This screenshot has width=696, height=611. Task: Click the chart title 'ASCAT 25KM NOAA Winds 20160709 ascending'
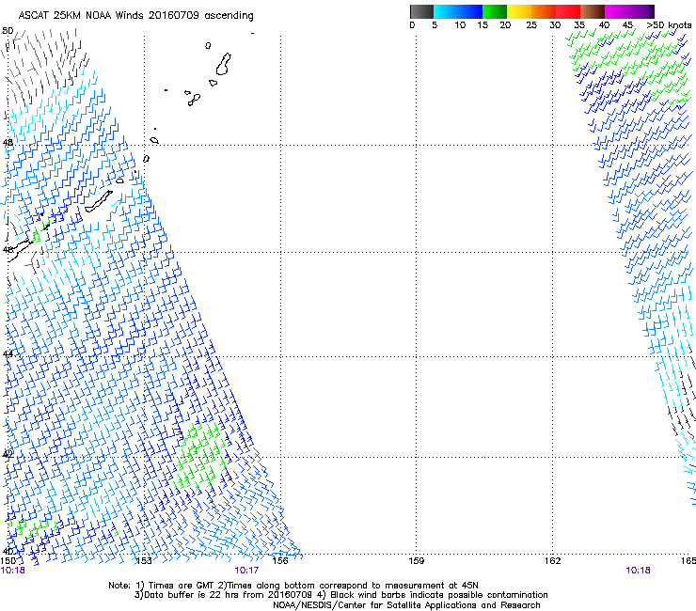click(135, 16)
